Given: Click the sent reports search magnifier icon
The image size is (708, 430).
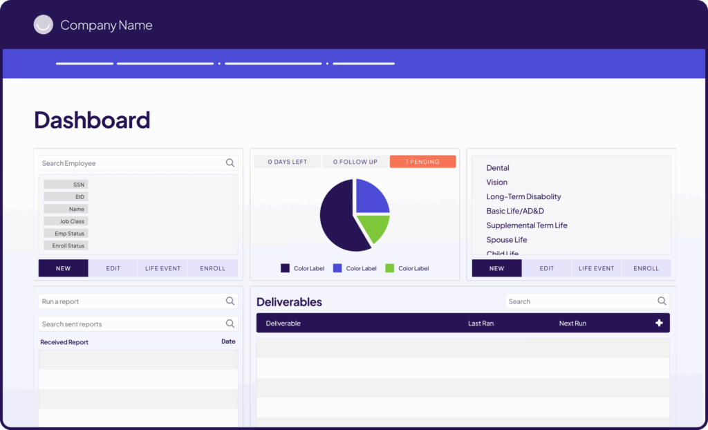Looking at the screenshot, I should (x=230, y=324).
